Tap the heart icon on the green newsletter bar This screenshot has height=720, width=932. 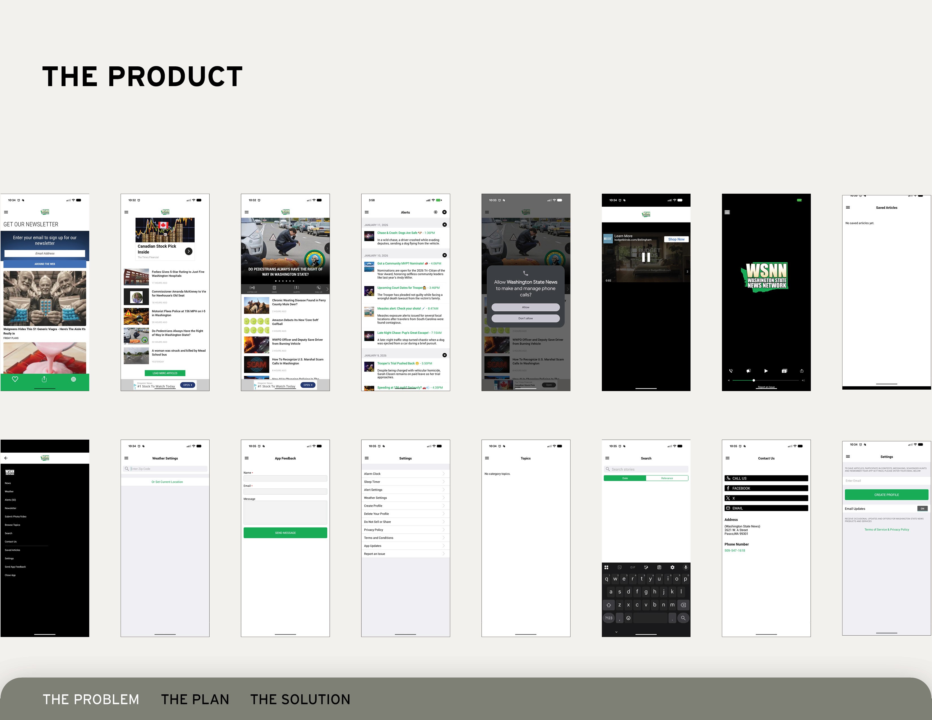click(x=15, y=379)
